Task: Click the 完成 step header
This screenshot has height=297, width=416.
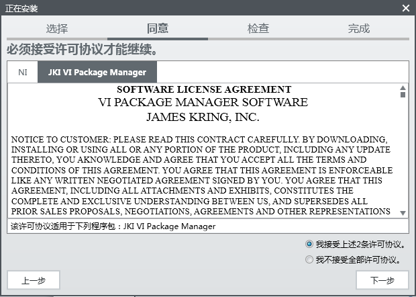Action: [359, 28]
